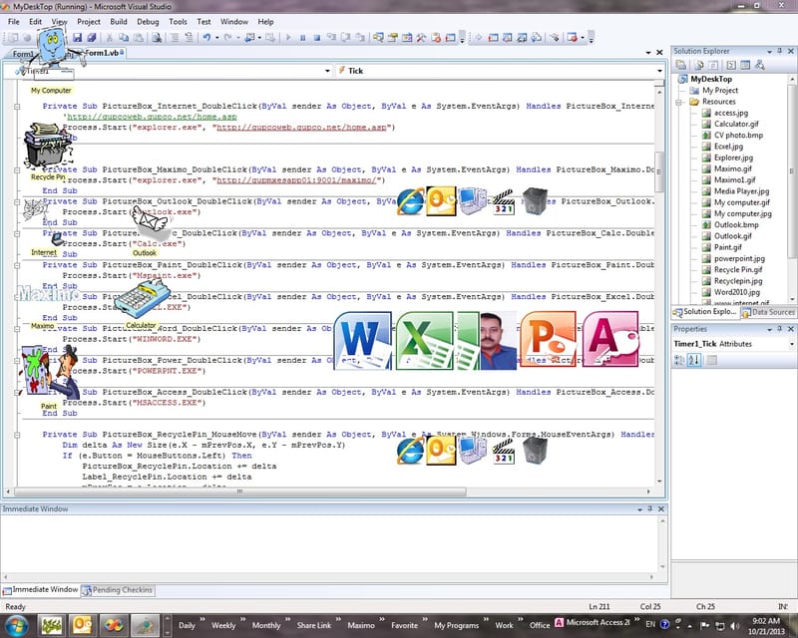This screenshot has width=798, height=638.
Task: Click the Paint painter picture icon
Action: click(50, 373)
